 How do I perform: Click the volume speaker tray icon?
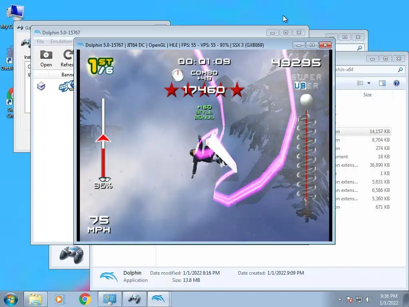click(x=369, y=299)
